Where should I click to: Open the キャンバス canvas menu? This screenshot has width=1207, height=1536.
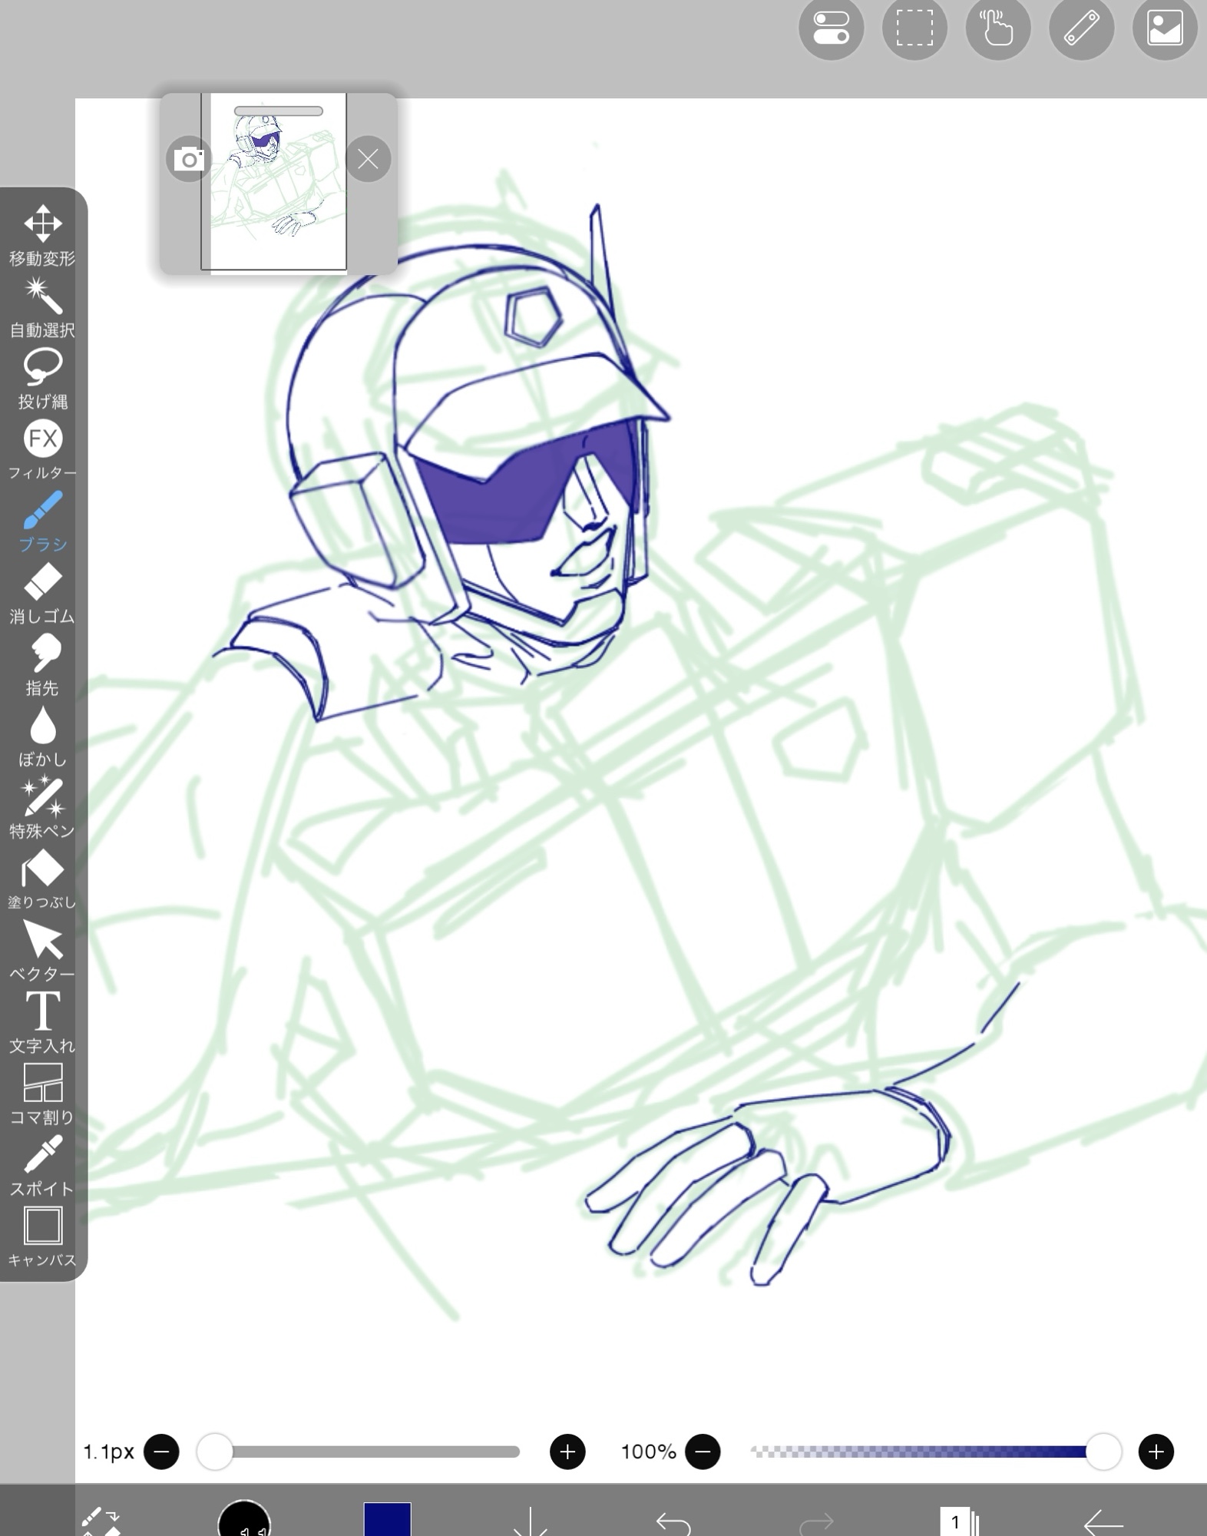pos(42,1236)
